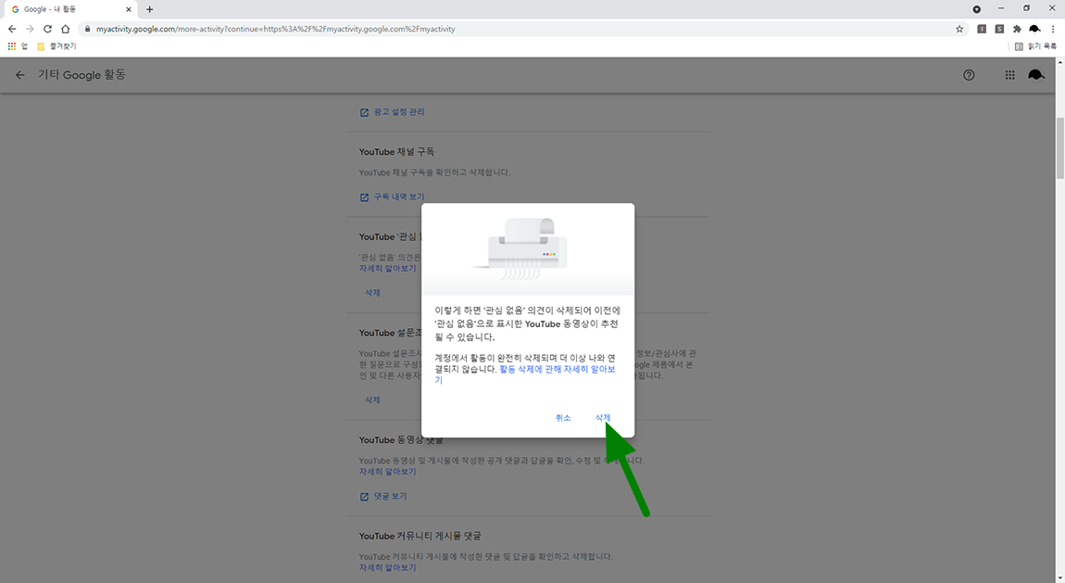Click the site lock icon in address bar

coord(87,29)
